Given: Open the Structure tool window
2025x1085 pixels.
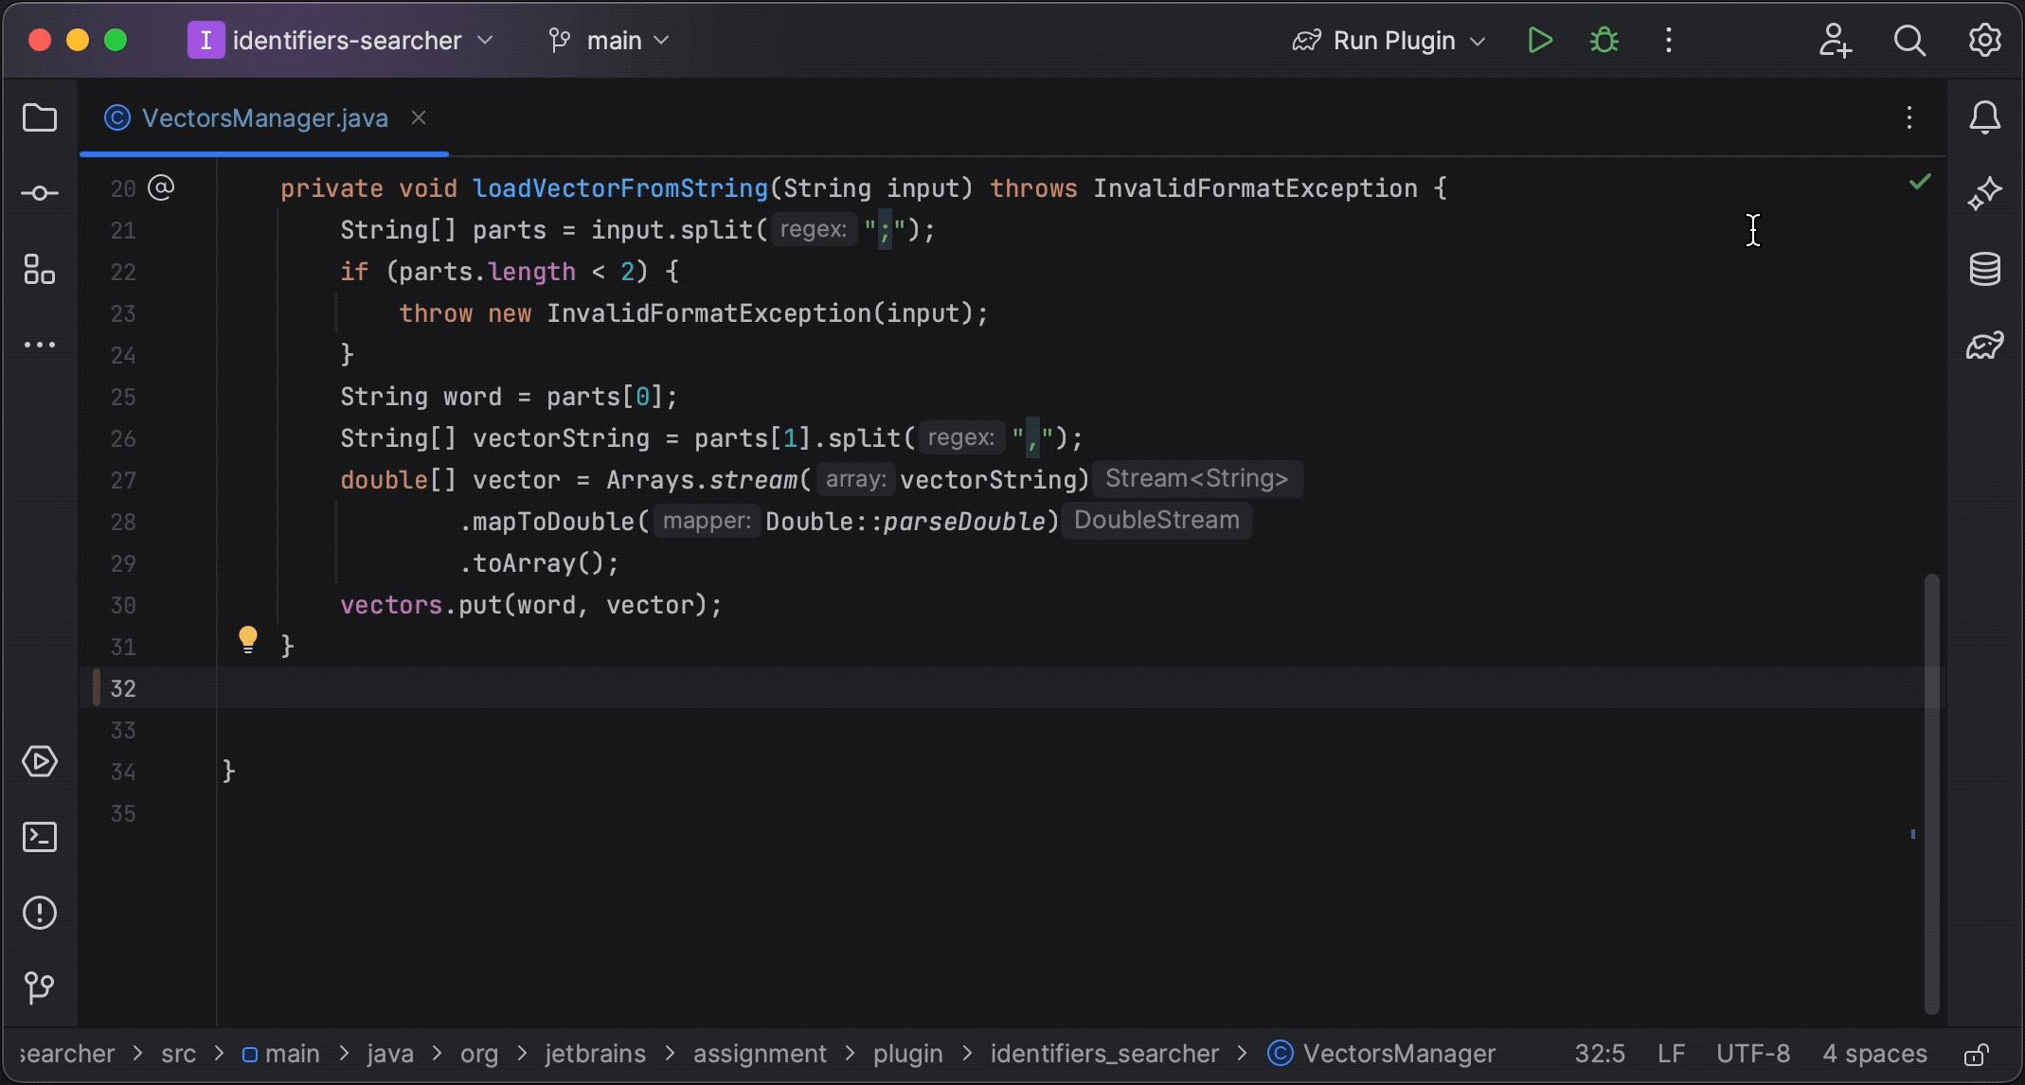Looking at the screenshot, I should point(40,270).
